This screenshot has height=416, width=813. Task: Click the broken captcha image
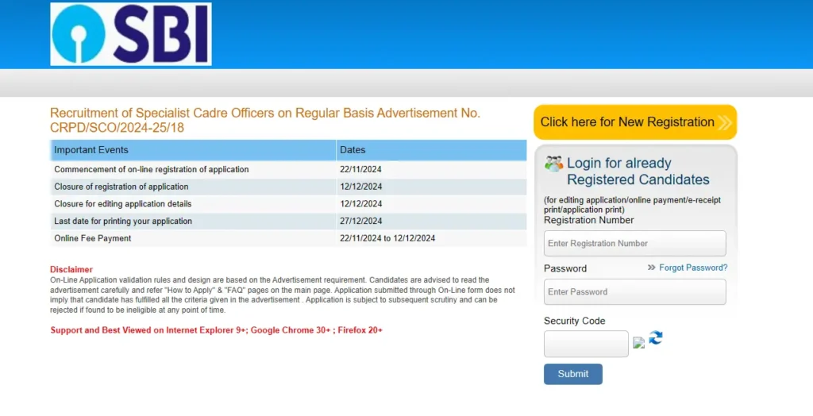tap(638, 343)
